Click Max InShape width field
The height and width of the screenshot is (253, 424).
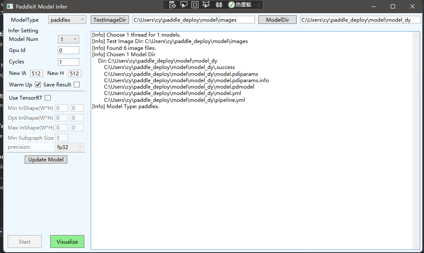point(61,128)
